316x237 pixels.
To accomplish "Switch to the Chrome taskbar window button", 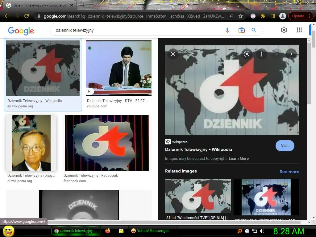I will [76, 231].
